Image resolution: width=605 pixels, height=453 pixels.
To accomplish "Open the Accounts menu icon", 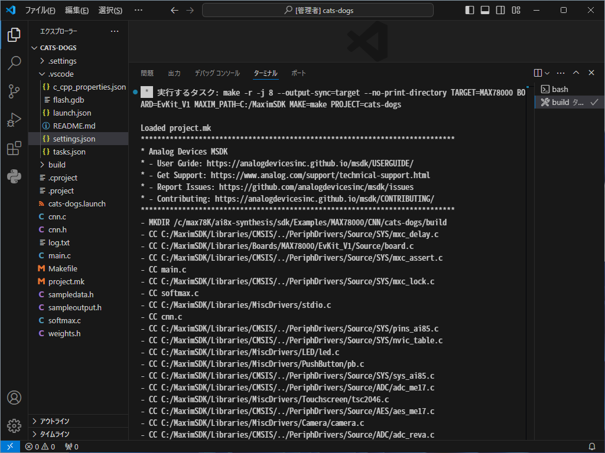I will 14,398.
